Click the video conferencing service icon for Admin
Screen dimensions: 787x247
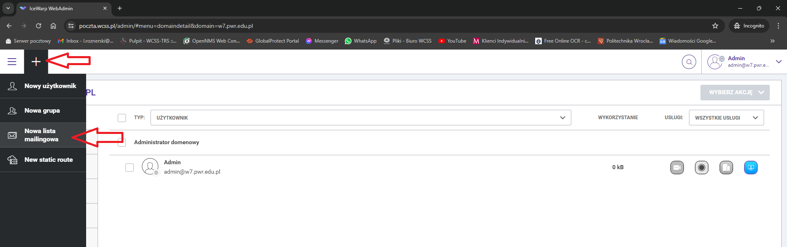[677, 168]
